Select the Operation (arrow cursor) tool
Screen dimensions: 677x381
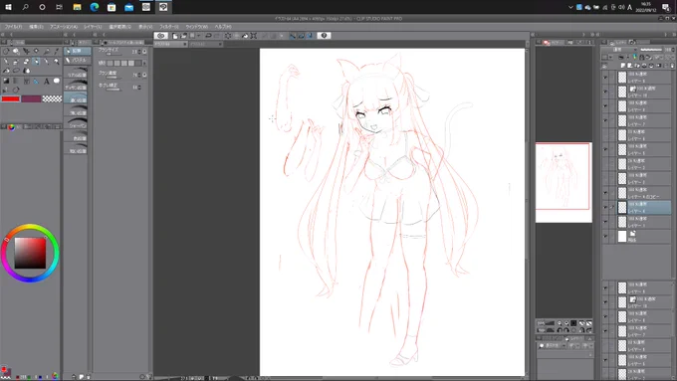click(26, 51)
